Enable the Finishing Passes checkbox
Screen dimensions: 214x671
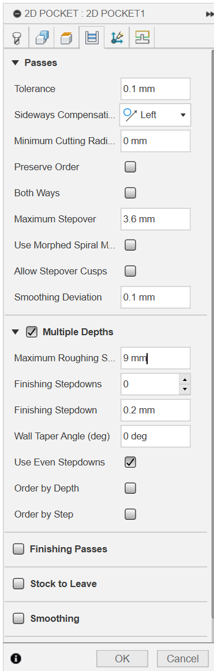click(x=18, y=549)
